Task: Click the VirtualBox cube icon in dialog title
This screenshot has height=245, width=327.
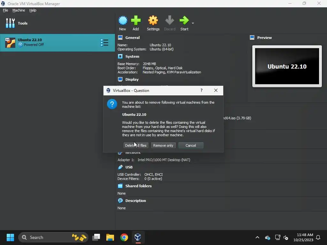Action: coord(108,90)
